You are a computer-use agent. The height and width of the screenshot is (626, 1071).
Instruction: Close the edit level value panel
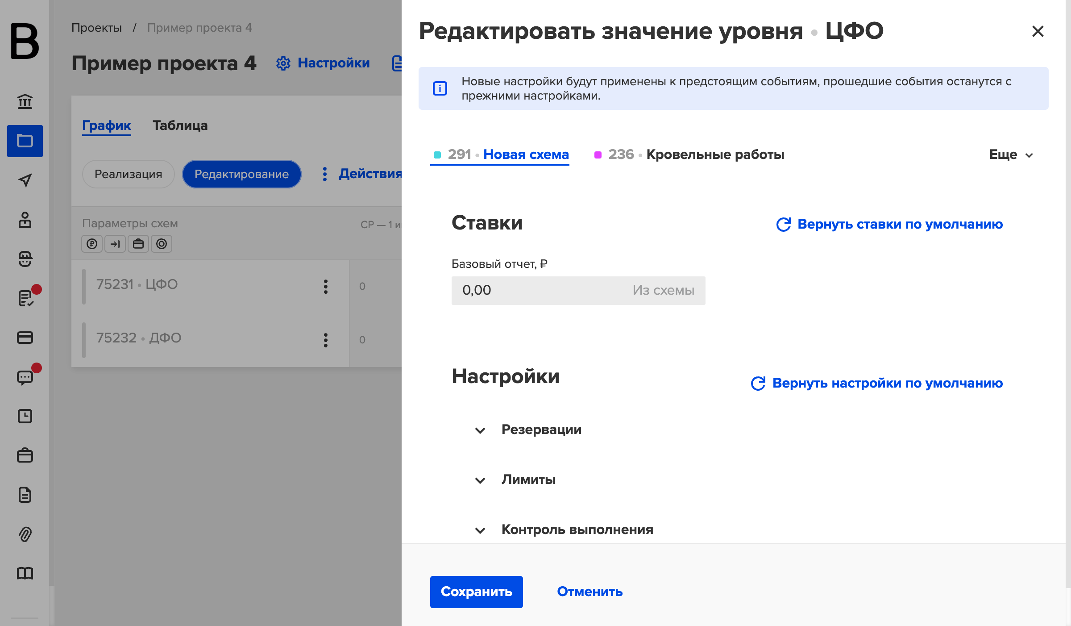tap(1038, 31)
